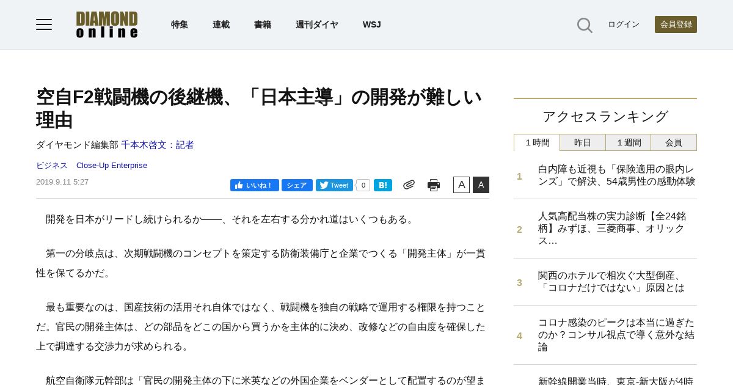Open ranking article コロナ感染のピーク
This screenshot has height=385, width=733.
[616, 335]
